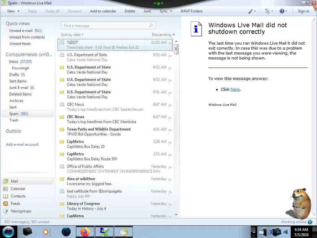The width and height of the screenshot is (317, 238).
Task: Toggle flag on Office of Public Affairs message
Action: pyautogui.click(x=170, y=168)
